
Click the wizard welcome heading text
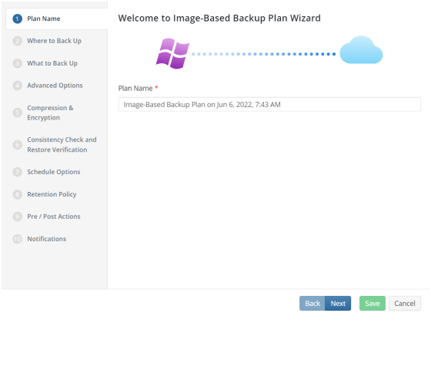pyautogui.click(x=219, y=18)
